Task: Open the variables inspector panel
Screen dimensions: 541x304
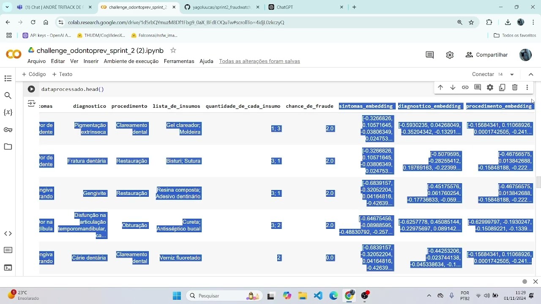Action: tap(8, 112)
